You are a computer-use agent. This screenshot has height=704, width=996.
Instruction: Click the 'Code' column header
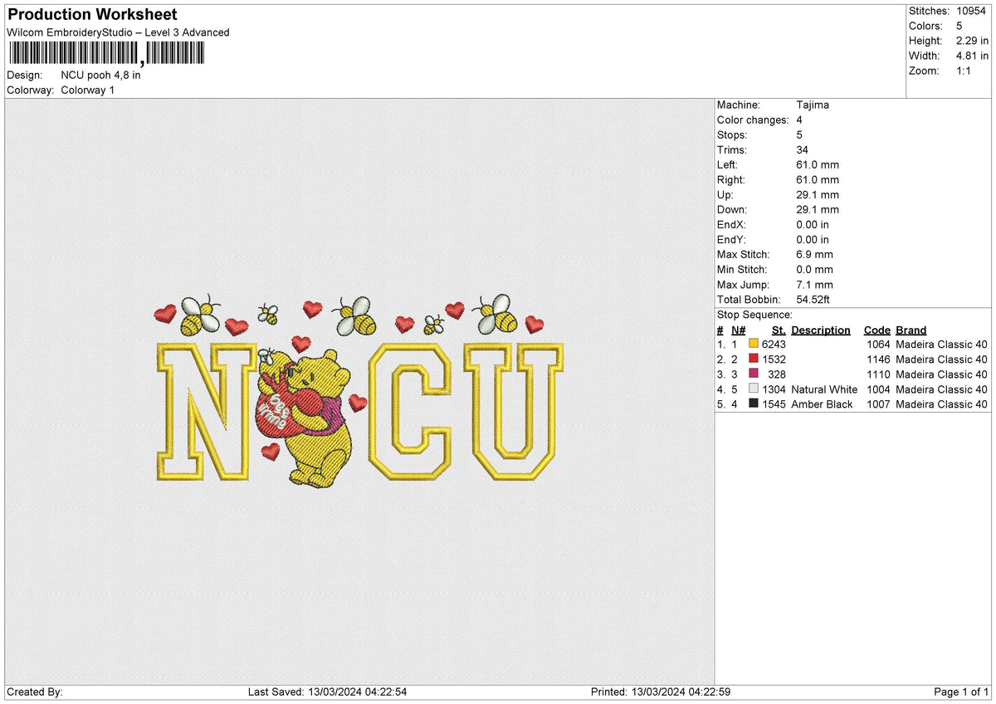click(x=876, y=330)
